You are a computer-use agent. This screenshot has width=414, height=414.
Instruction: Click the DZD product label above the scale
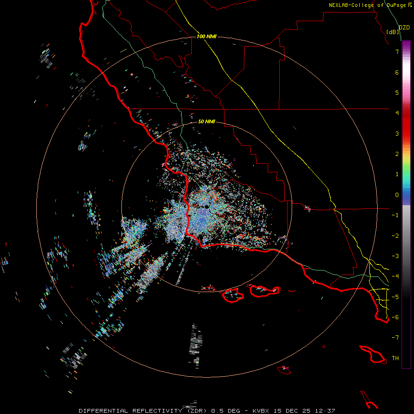click(404, 28)
